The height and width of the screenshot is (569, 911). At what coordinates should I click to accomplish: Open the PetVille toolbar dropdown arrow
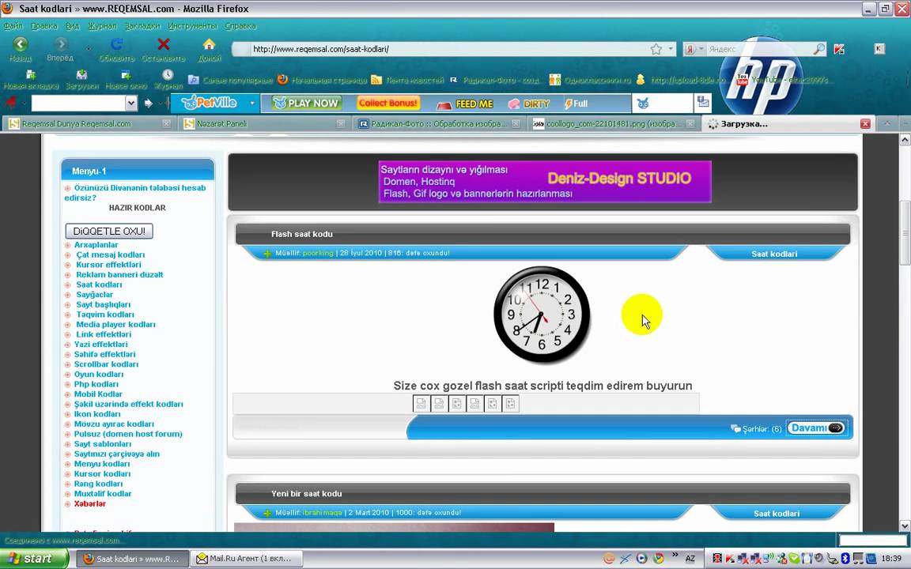click(x=252, y=104)
